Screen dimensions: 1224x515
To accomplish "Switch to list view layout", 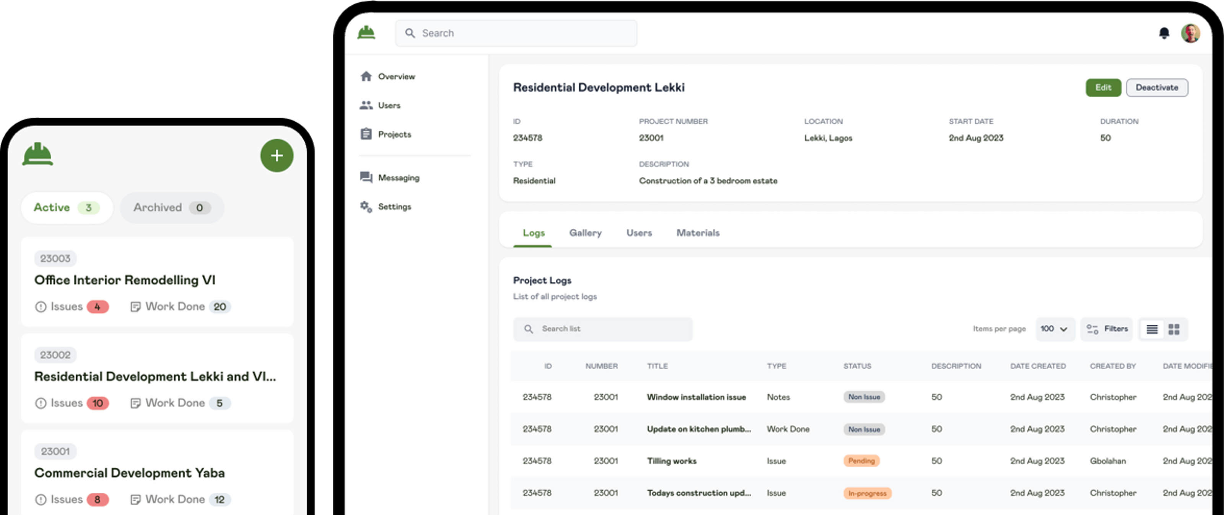I will [1152, 329].
